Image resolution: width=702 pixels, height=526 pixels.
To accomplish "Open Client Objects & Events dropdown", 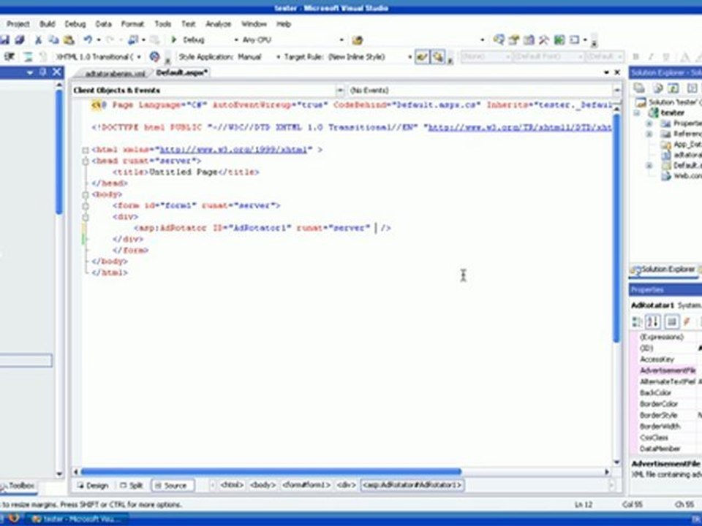I will tap(340, 91).
